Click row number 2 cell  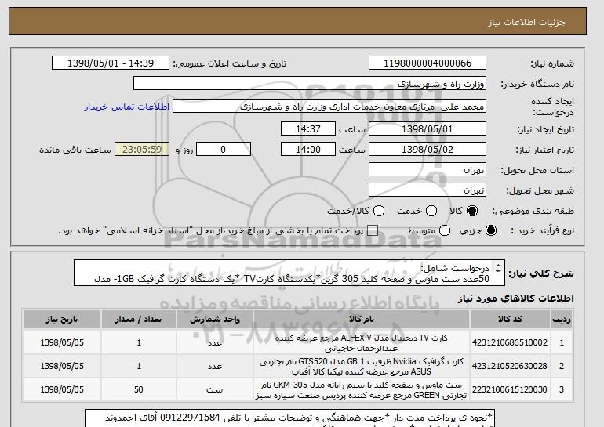pos(561,366)
